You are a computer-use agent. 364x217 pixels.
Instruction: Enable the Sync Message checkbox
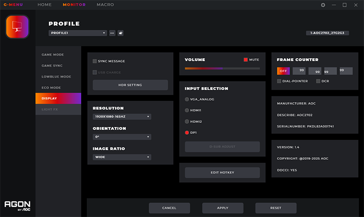tap(95, 61)
